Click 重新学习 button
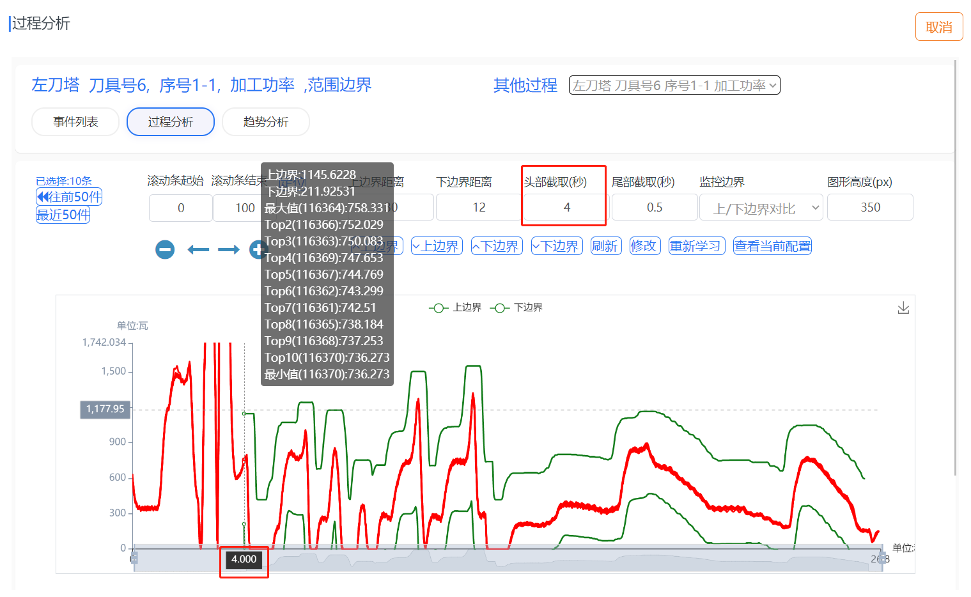 tap(697, 246)
